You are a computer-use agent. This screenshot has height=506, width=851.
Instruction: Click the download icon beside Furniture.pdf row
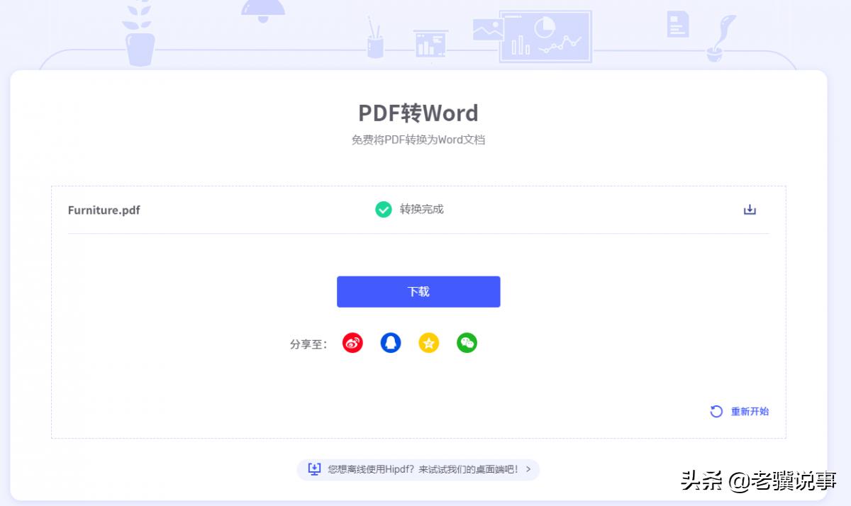click(749, 210)
